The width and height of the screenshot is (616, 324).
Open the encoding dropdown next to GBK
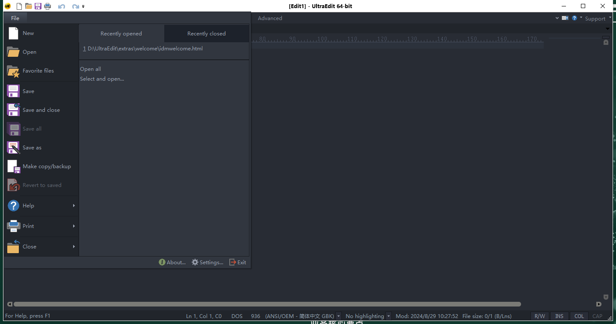click(338, 316)
